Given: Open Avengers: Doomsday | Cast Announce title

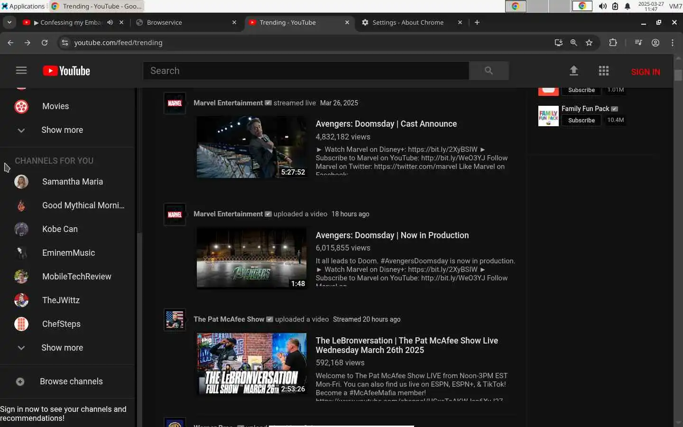Looking at the screenshot, I should (x=386, y=124).
